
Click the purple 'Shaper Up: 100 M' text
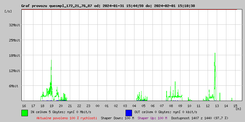click(x=152, y=118)
